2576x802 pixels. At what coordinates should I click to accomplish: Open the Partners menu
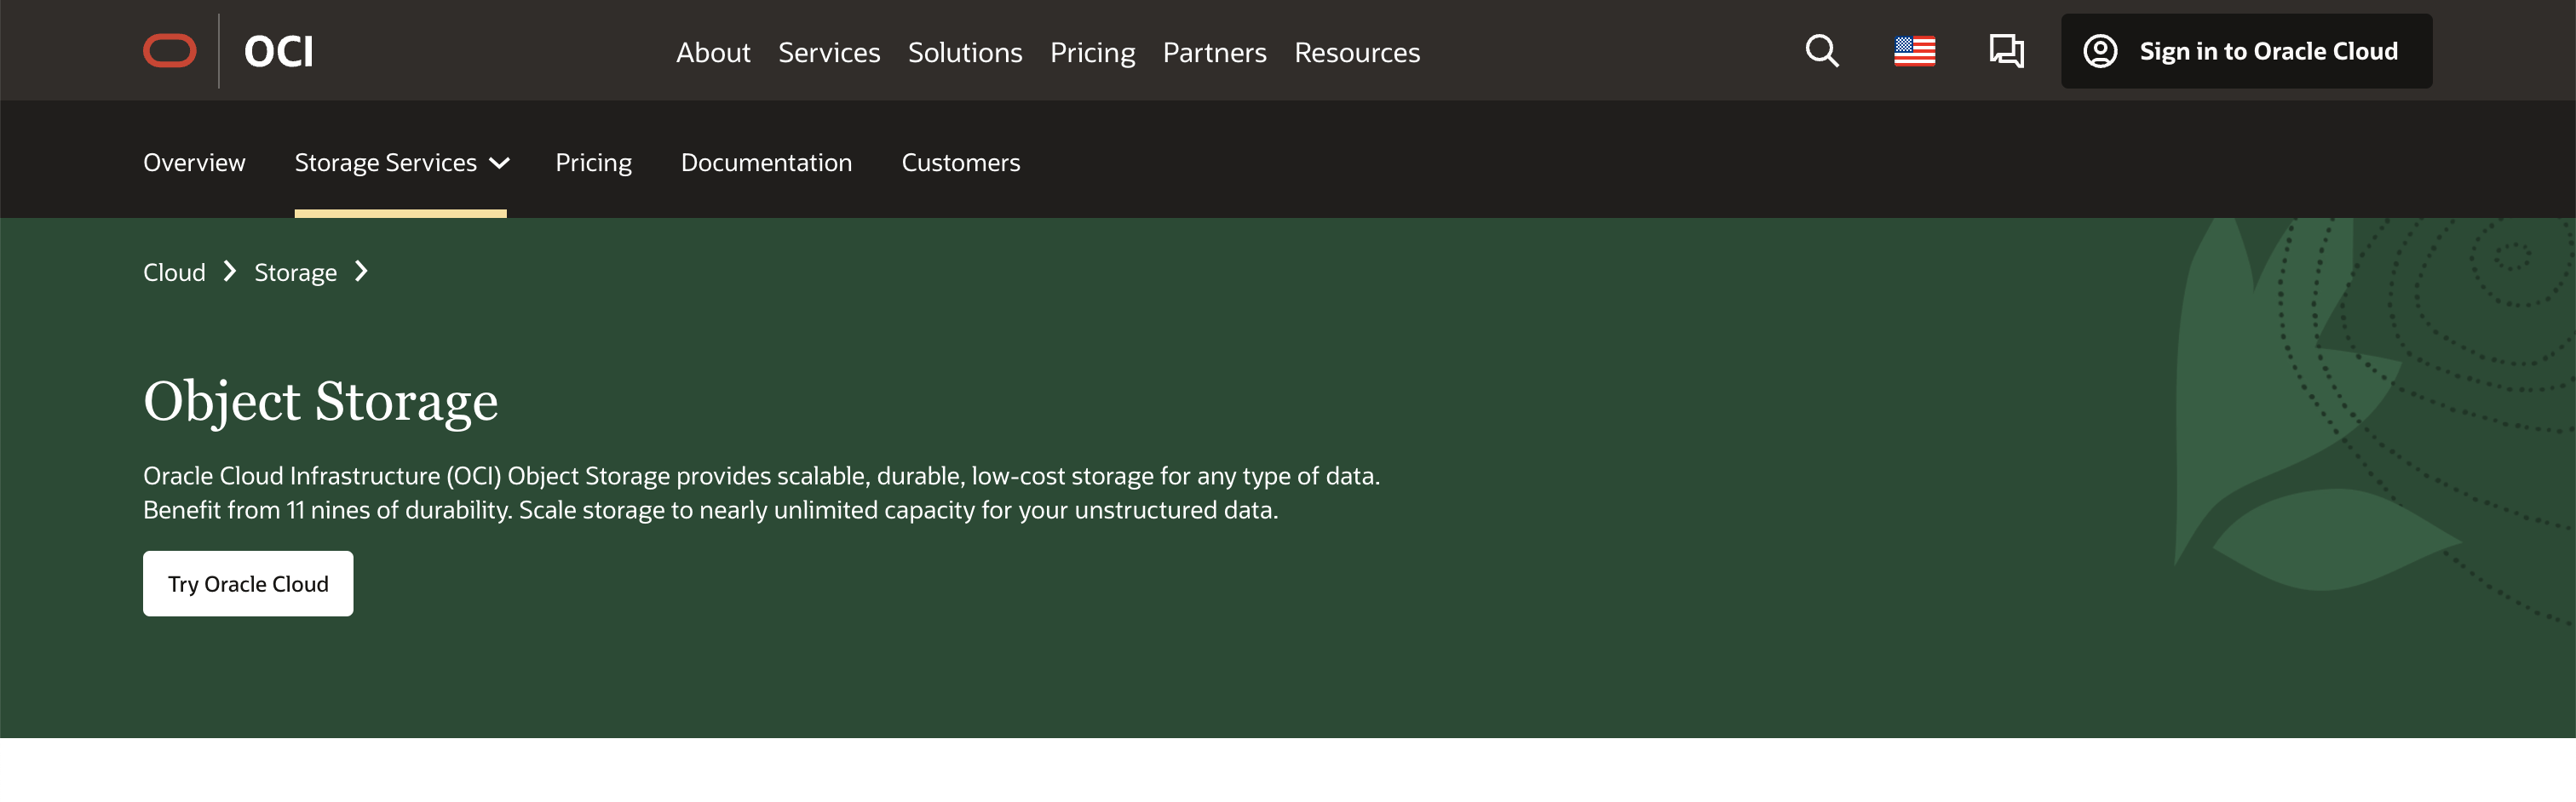pyautogui.click(x=1214, y=52)
